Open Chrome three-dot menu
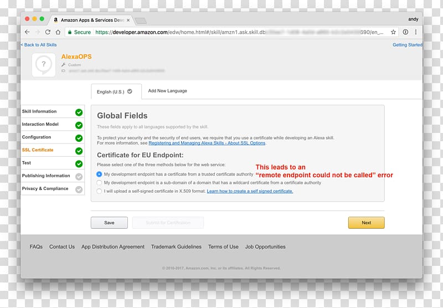Screen dimensions: 443x308 pyautogui.click(x=416, y=32)
